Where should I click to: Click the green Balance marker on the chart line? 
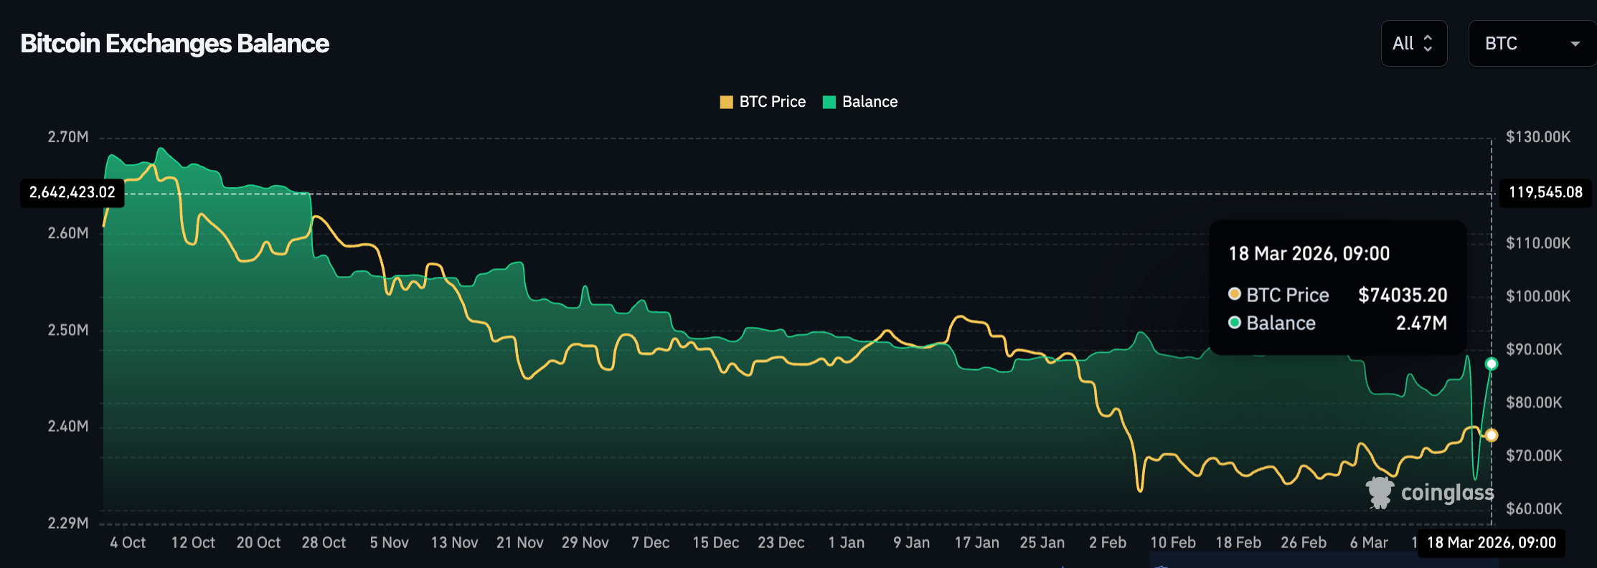[x=1492, y=364]
